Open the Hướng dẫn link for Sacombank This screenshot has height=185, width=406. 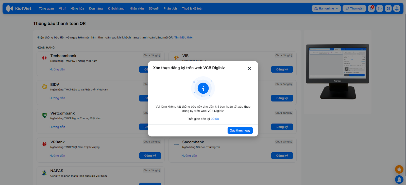coord(189,156)
